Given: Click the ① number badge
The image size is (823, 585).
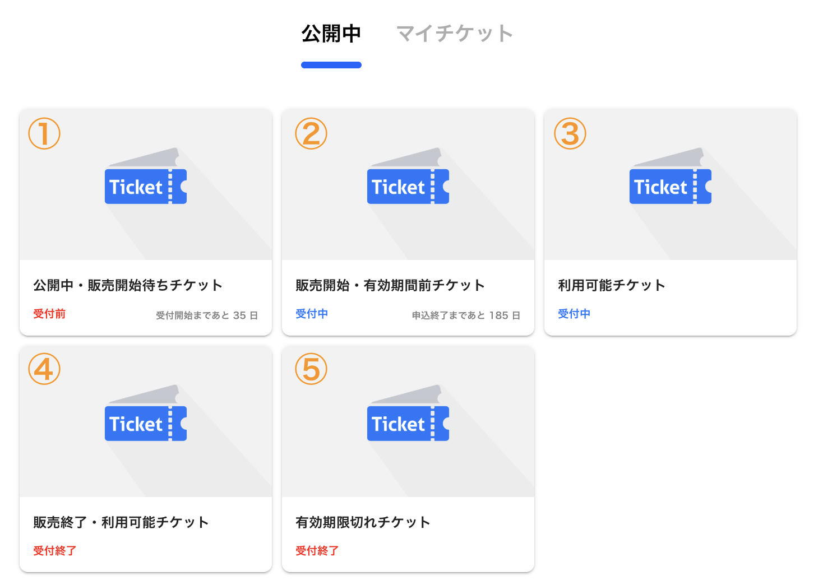Looking at the screenshot, I should [44, 133].
